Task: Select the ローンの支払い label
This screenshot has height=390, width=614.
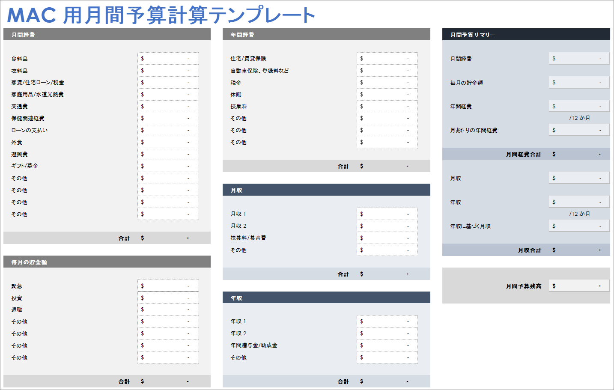Action: point(30,131)
